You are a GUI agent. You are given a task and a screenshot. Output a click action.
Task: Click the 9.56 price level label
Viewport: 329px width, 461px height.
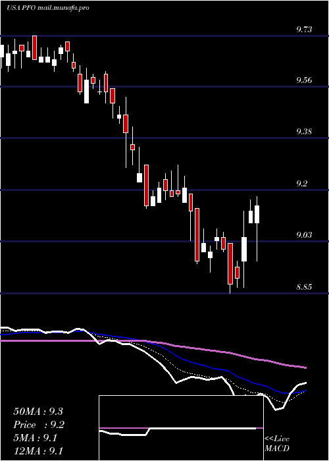tap(304, 80)
